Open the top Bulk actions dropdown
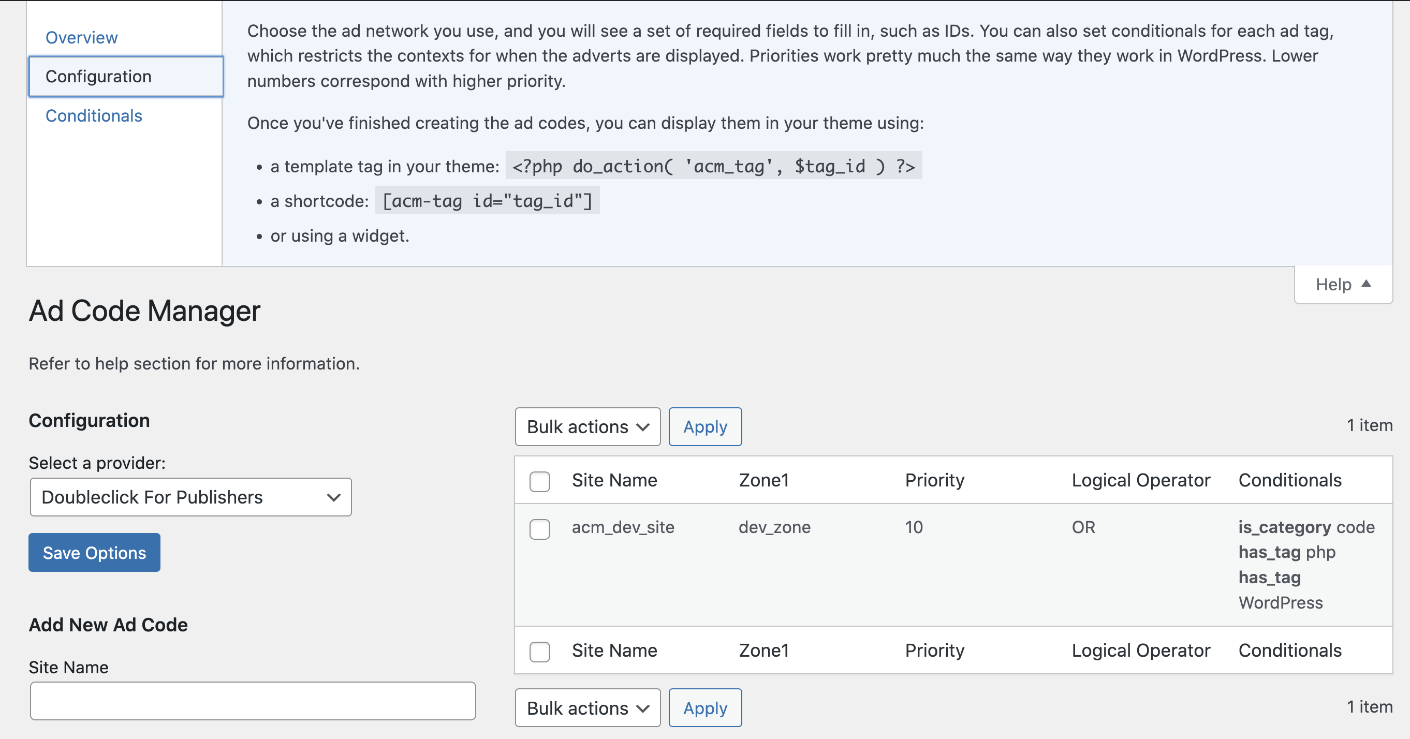This screenshot has height=739, width=1410. (587, 426)
